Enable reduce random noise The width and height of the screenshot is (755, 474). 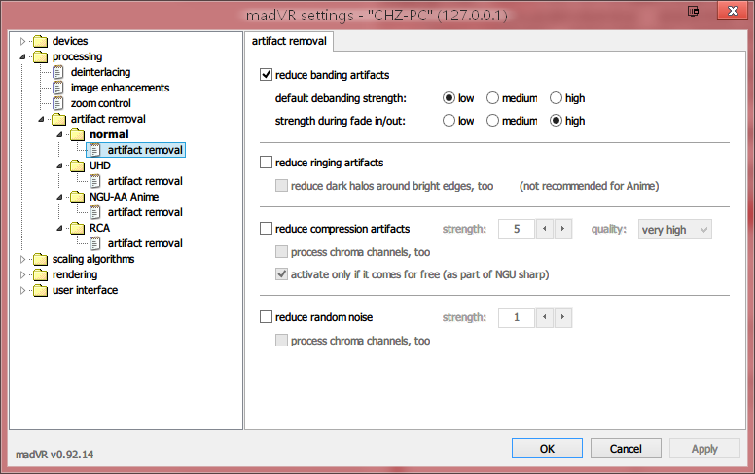click(266, 317)
